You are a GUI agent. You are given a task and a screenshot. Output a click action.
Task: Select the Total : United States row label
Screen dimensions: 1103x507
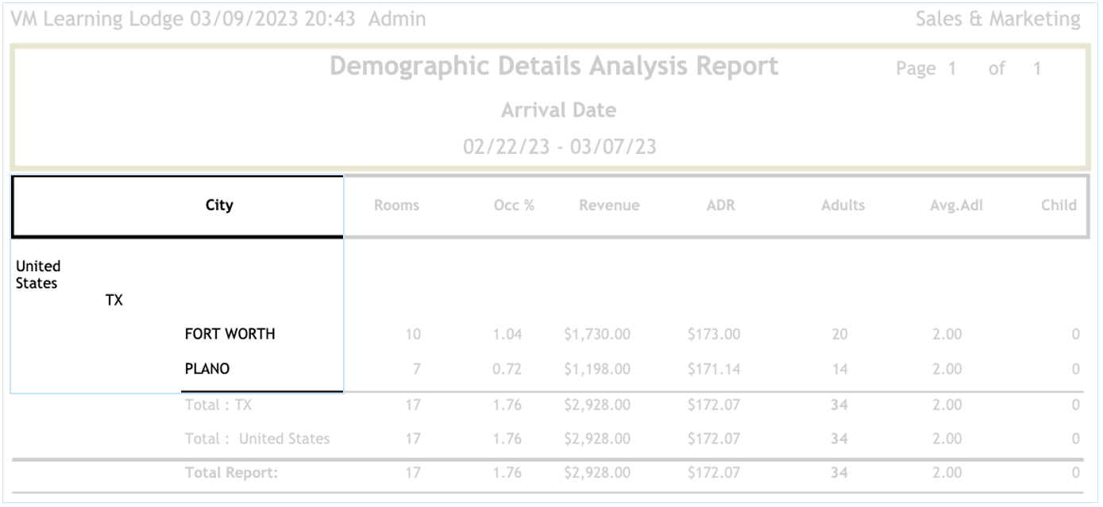256,438
